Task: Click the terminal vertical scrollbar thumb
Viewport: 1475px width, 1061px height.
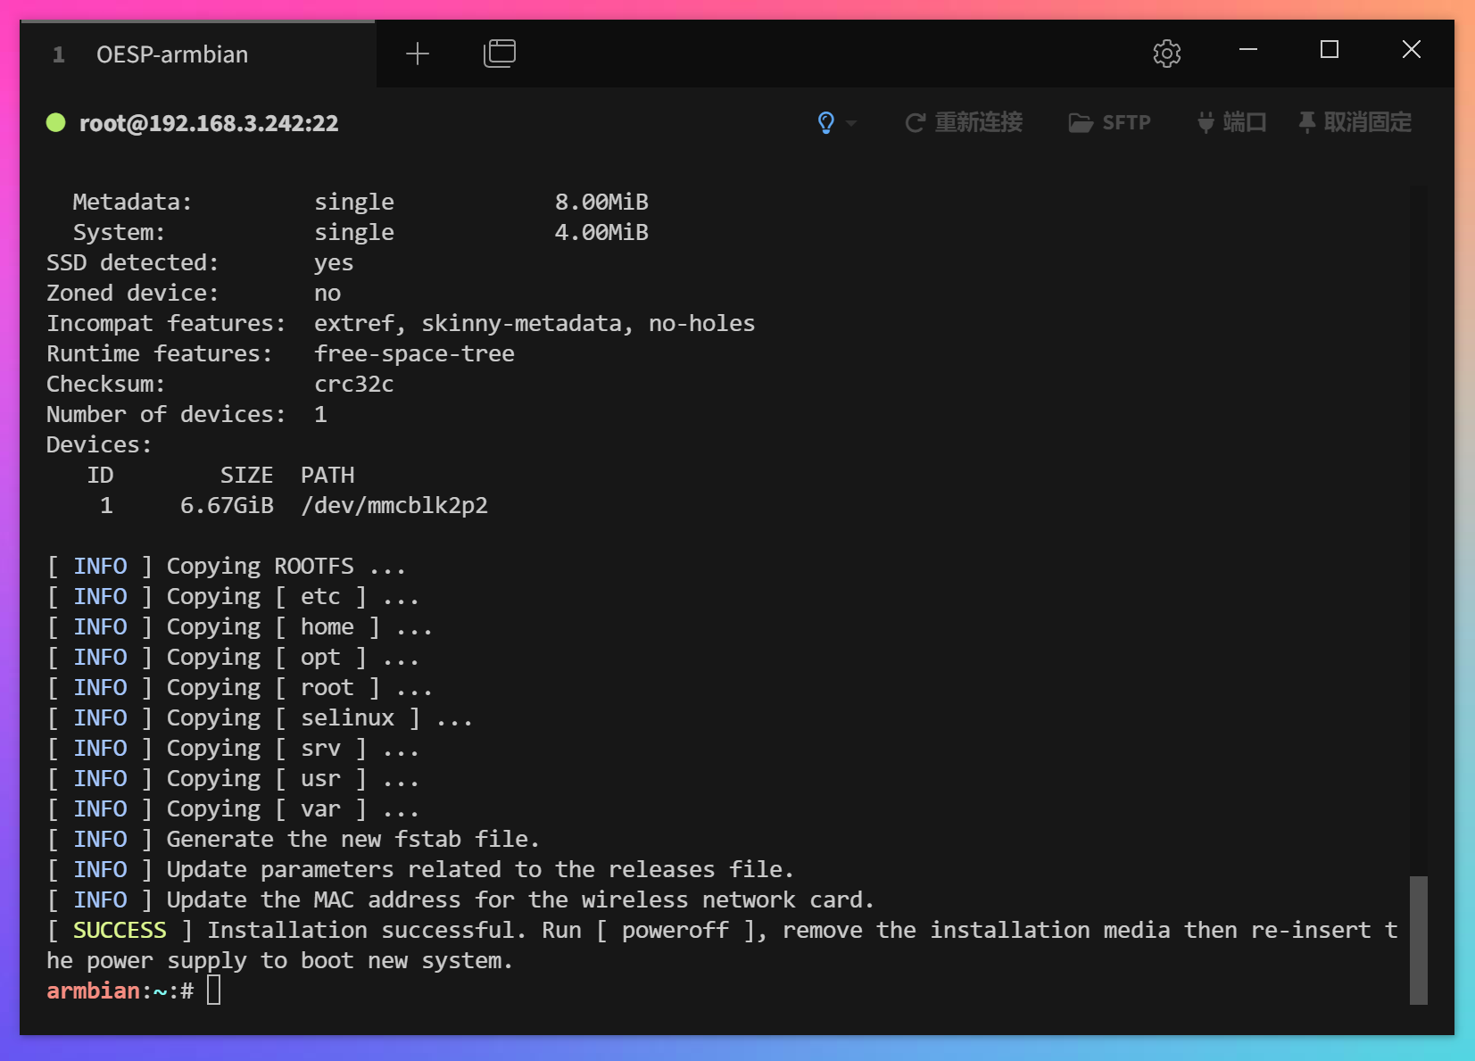Action: (x=1418, y=939)
